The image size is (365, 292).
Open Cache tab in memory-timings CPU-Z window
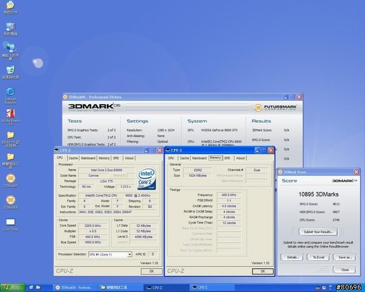click(184, 158)
